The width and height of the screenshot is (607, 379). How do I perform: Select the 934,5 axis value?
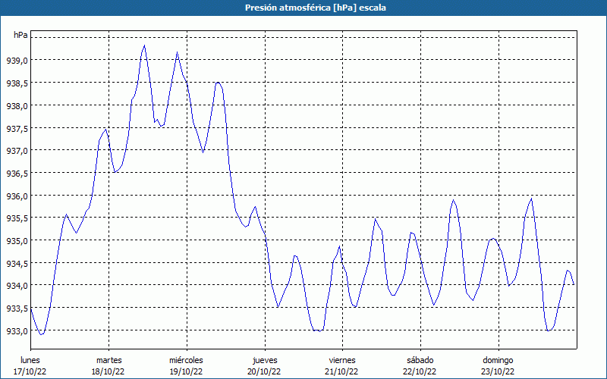(x=17, y=263)
